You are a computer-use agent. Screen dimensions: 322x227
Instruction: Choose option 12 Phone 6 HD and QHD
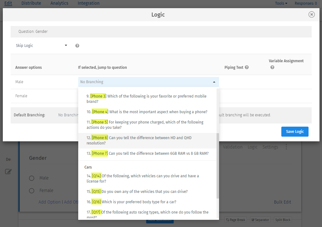[x=147, y=140]
